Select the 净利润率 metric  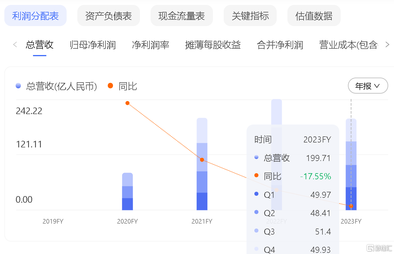click(x=150, y=45)
